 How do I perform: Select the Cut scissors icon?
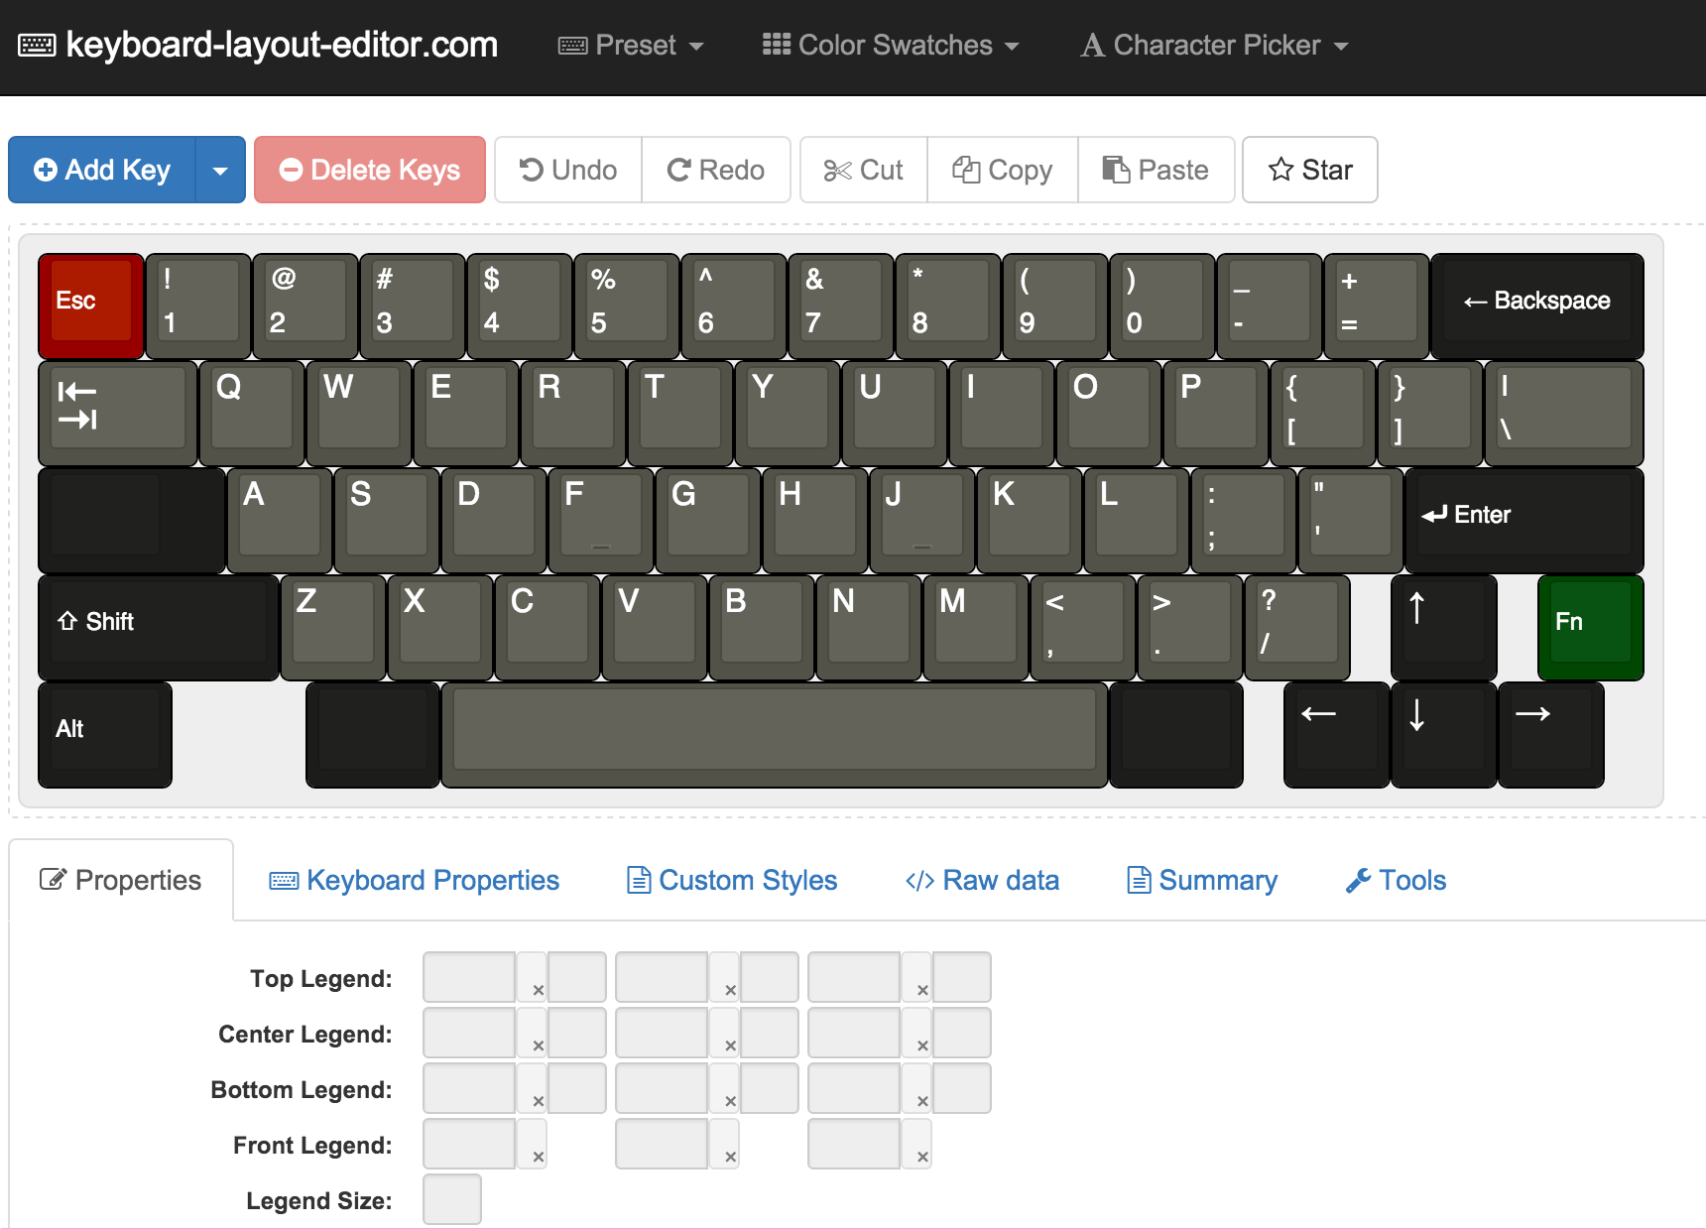click(x=838, y=170)
